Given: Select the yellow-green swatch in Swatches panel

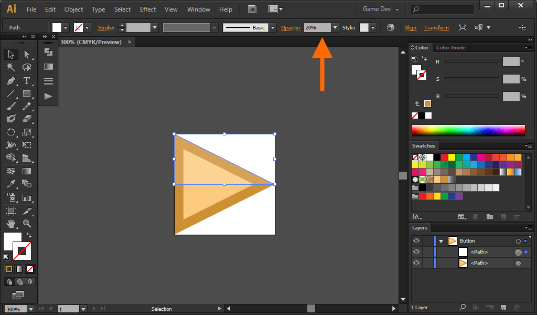Looking at the screenshot, I should point(422,164).
